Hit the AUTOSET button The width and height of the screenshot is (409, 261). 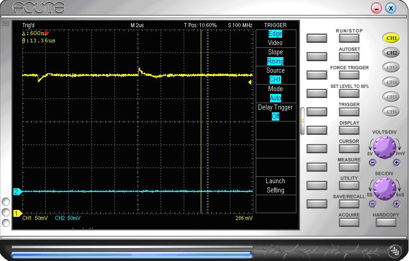(x=349, y=57)
